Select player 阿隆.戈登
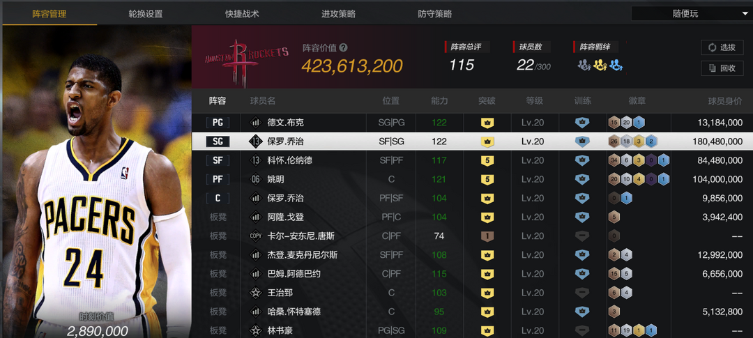 click(286, 217)
